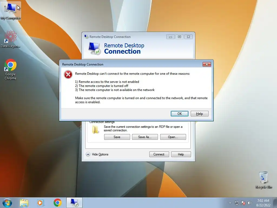Open the Action Center flag icon
277x208 pixels.
tap(243, 203)
